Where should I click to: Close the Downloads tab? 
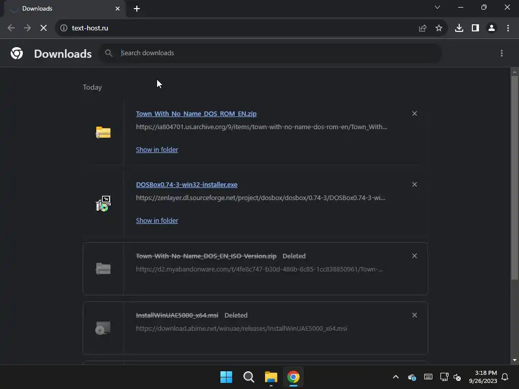coord(118,9)
